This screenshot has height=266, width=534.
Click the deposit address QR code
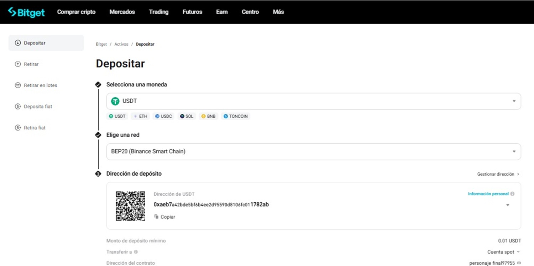[x=130, y=206]
